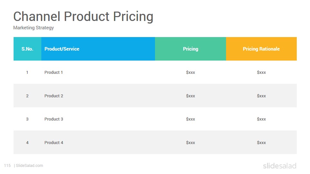310x174 pixels.
Task: Click the S.No. column header
Action: [27, 49]
